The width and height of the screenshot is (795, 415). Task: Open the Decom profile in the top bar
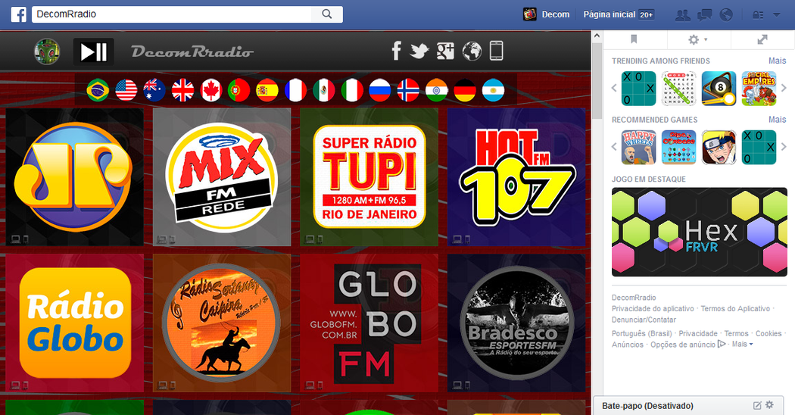[547, 14]
